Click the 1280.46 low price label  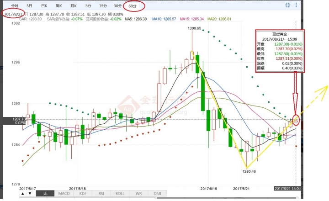(249, 171)
